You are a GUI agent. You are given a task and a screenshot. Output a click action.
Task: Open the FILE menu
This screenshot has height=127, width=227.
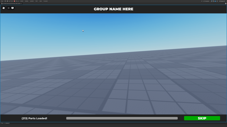2,1
